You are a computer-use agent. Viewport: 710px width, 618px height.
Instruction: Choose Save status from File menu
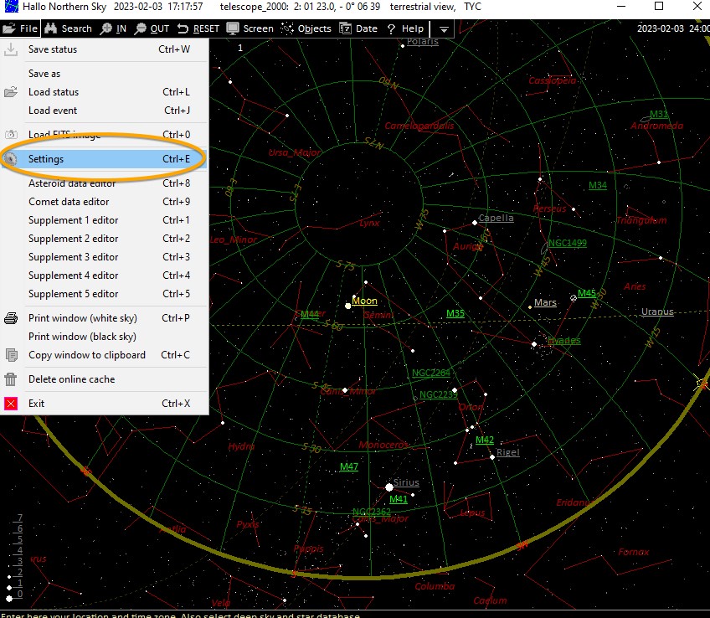(104, 49)
